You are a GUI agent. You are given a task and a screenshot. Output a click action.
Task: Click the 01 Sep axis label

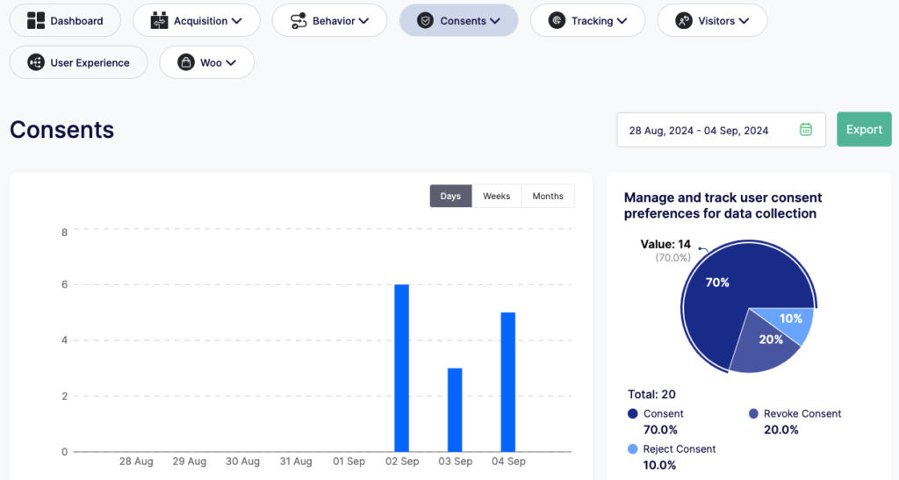point(349,461)
